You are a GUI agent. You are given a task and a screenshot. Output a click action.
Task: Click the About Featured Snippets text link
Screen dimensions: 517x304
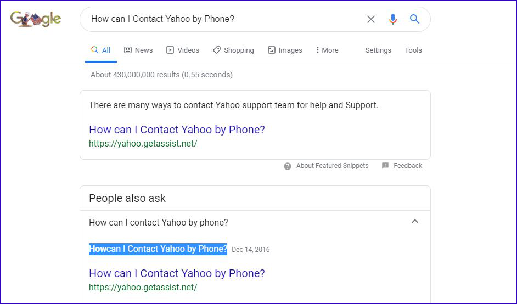[x=332, y=166]
